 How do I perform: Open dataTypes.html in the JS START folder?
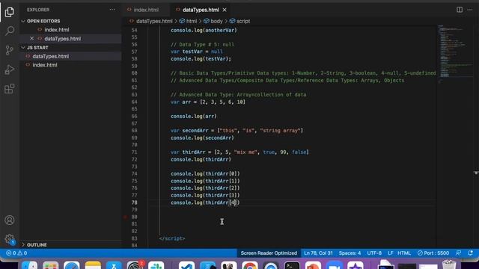pos(51,56)
